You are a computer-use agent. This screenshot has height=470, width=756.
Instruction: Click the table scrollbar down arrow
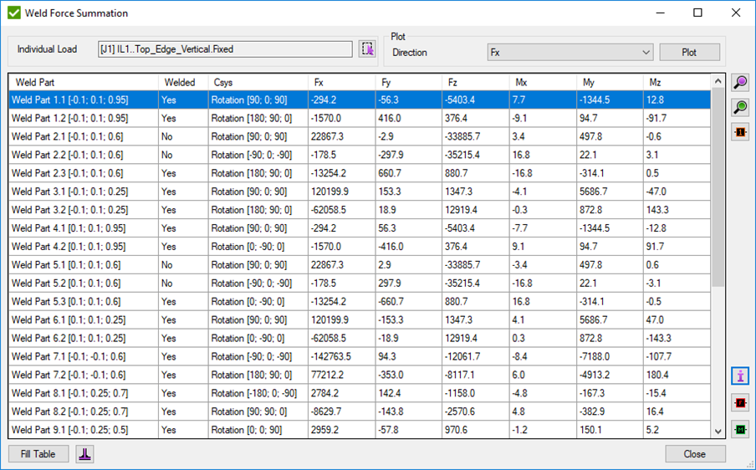pyautogui.click(x=718, y=432)
